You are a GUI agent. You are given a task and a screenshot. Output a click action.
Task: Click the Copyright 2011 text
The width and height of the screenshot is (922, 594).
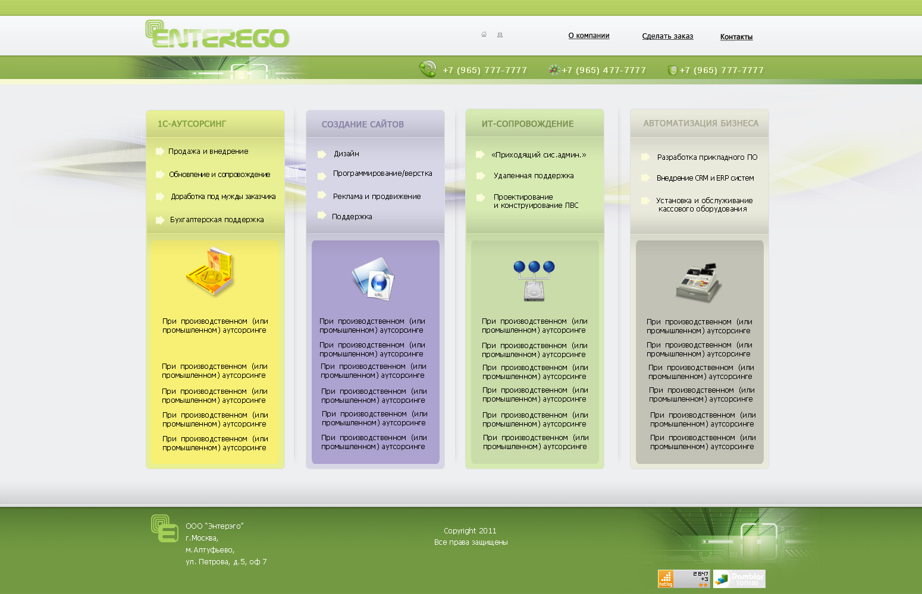(x=470, y=531)
